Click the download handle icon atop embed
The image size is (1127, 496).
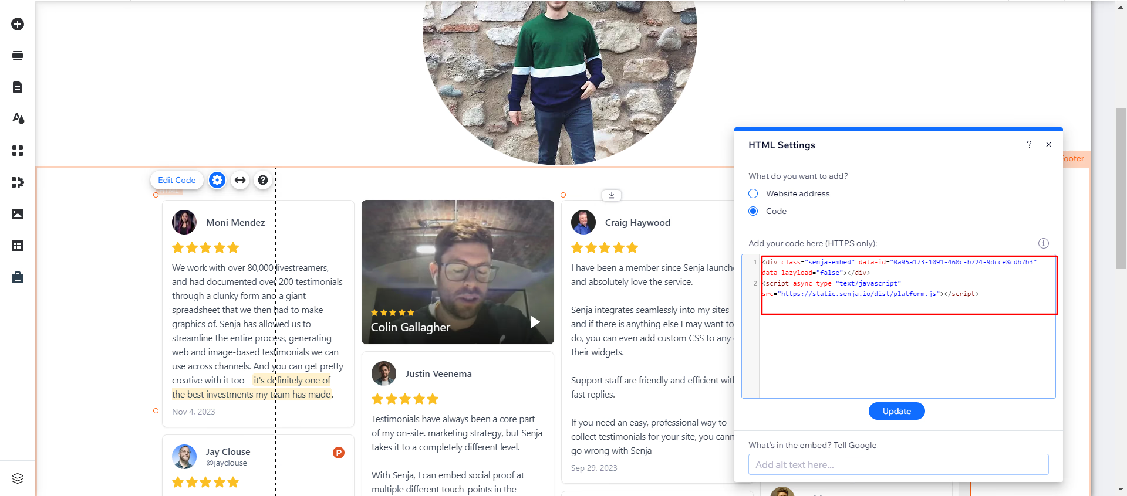coord(611,195)
